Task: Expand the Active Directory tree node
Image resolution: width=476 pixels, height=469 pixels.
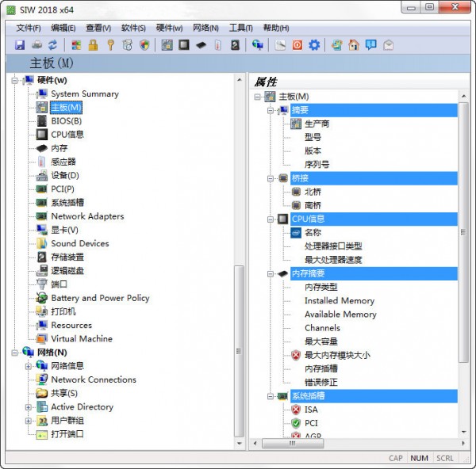Action: click(x=29, y=407)
